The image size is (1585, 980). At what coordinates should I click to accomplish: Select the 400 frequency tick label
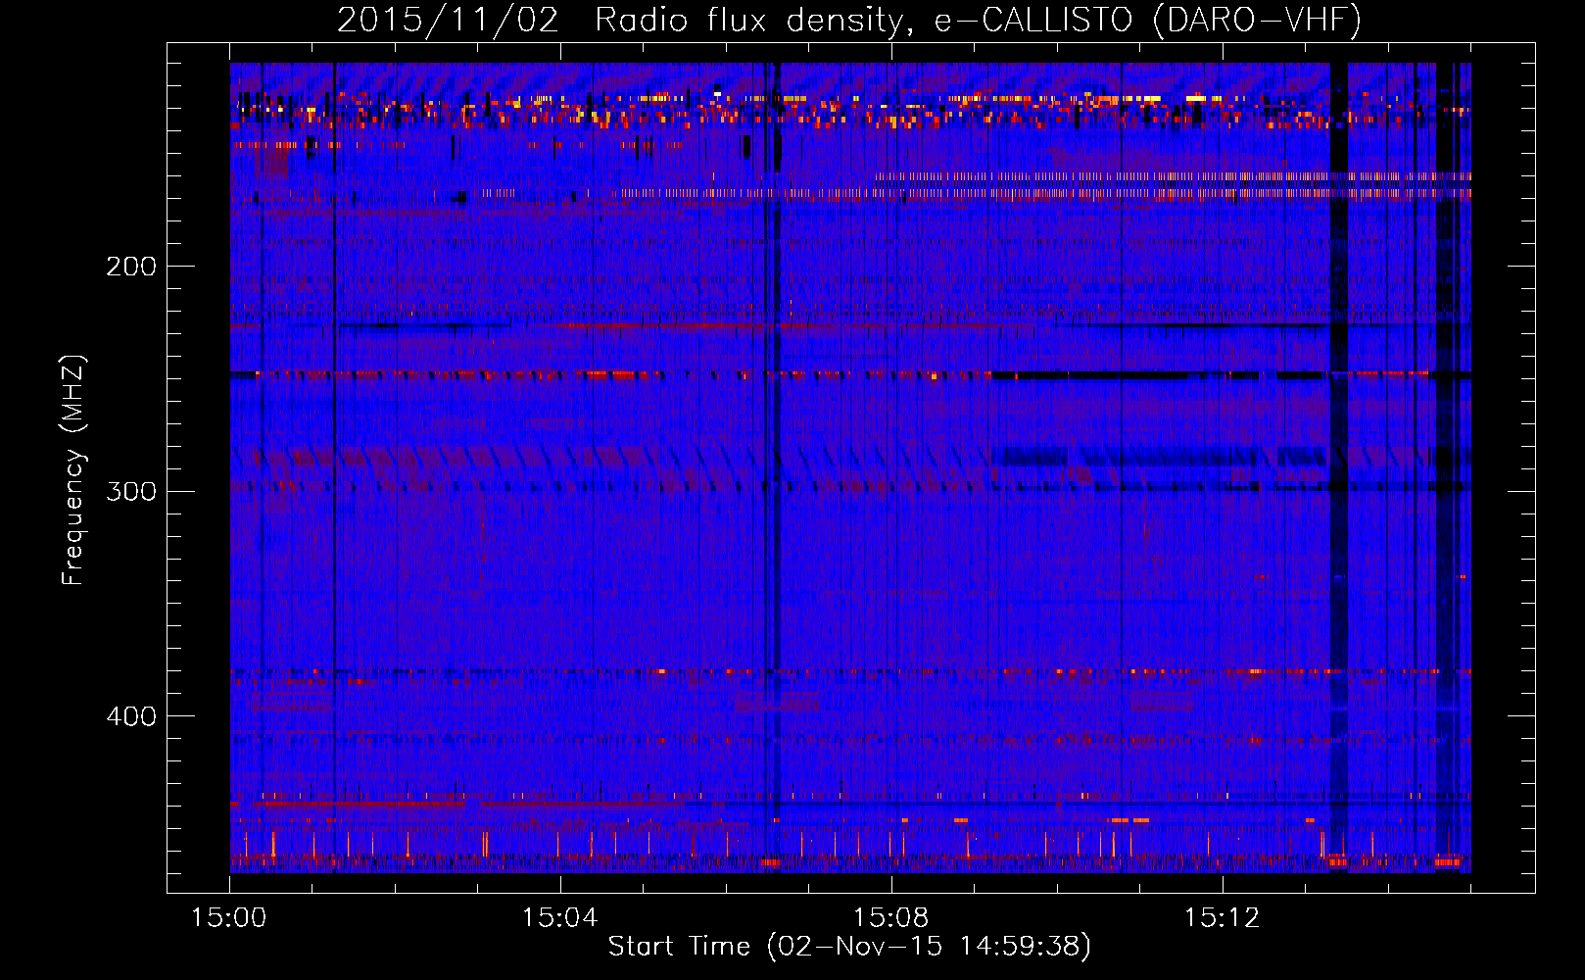[130, 716]
